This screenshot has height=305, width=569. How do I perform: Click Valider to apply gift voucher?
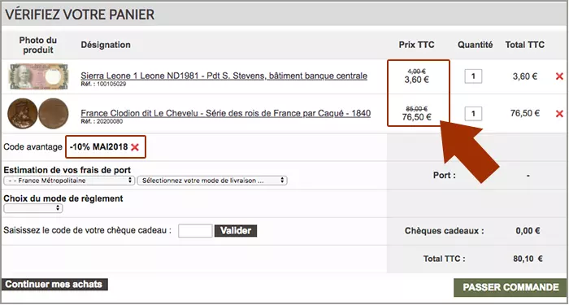(x=236, y=231)
